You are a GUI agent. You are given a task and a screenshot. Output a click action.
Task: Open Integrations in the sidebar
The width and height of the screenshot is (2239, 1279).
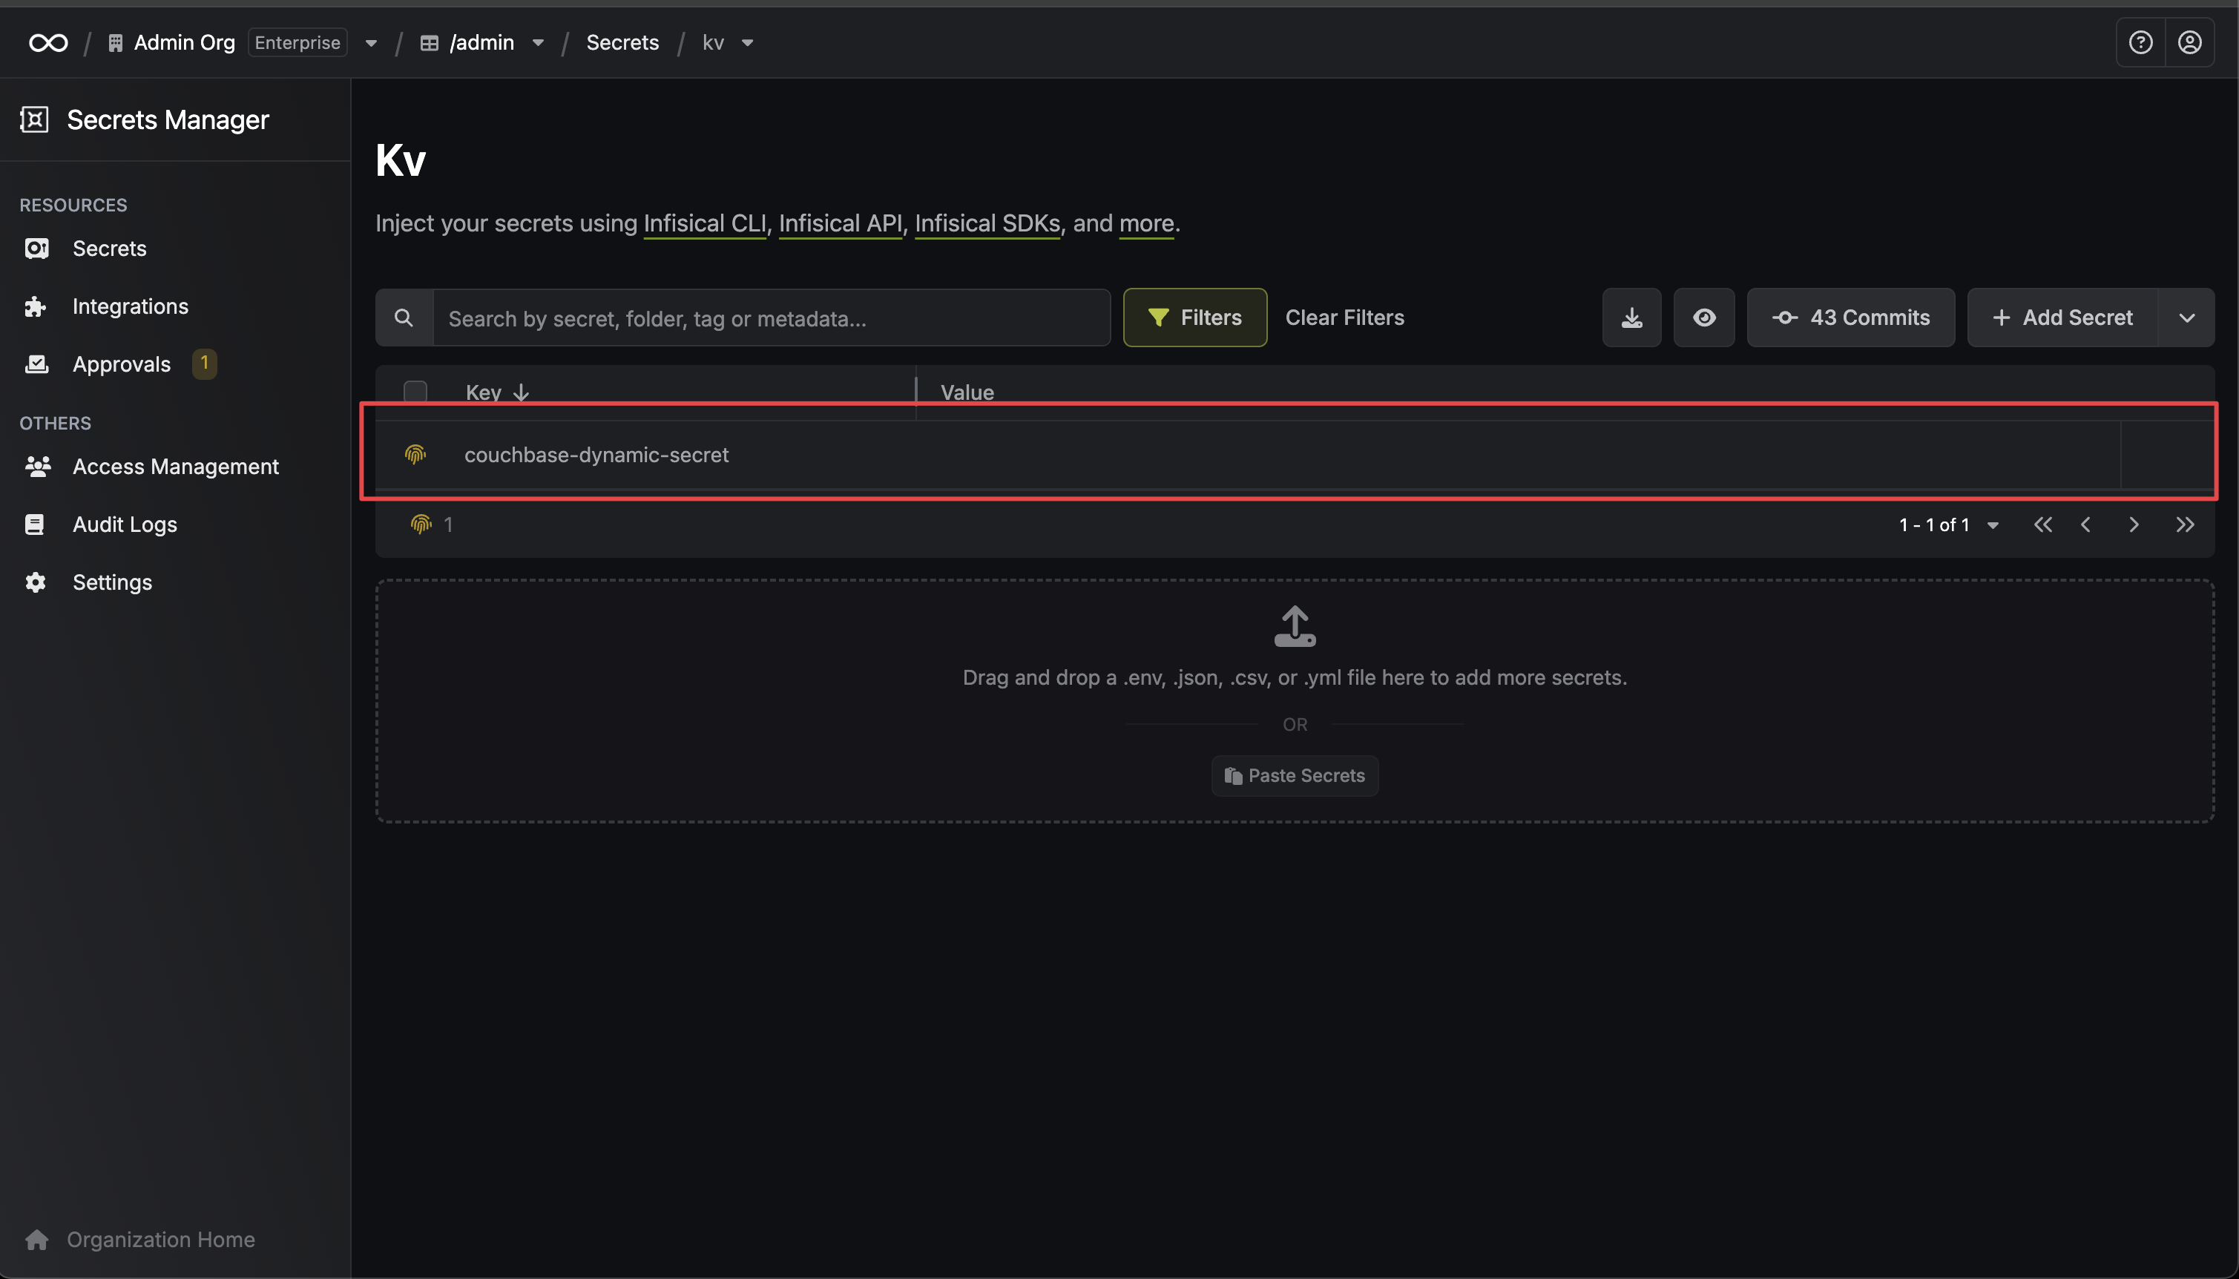pyautogui.click(x=130, y=306)
